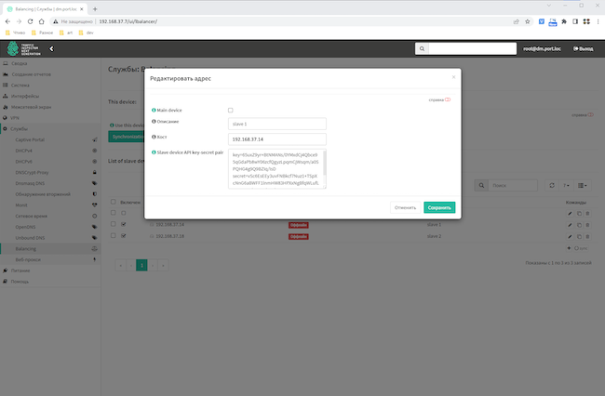Open the table columns dropdown
This screenshot has width=605, height=396.
click(583, 185)
